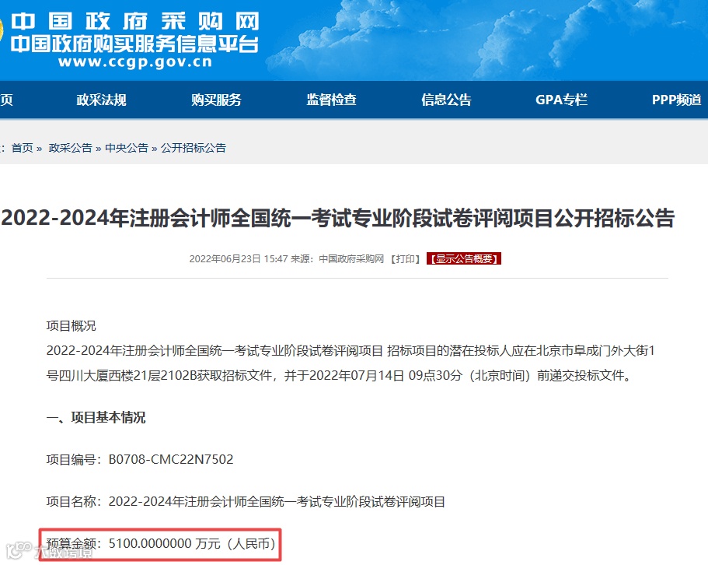Click the red 显示公告概要 button

pos(464,258)
